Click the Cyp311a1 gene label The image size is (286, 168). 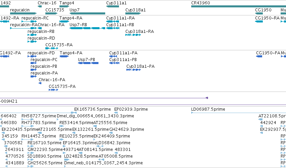click(x=116, y=3)
